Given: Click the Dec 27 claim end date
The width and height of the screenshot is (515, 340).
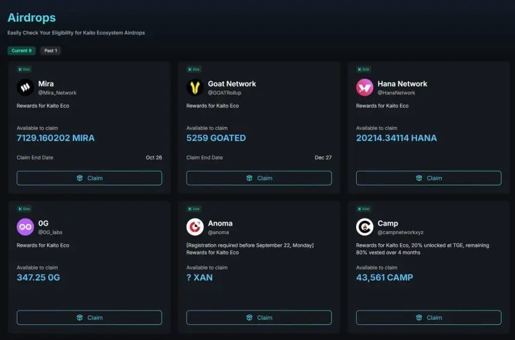Looking at the screenshot, I should (x=323, y=158).
